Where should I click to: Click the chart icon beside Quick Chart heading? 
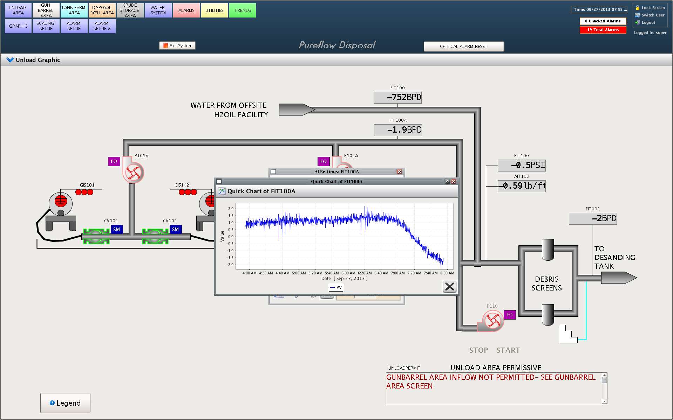222,191
